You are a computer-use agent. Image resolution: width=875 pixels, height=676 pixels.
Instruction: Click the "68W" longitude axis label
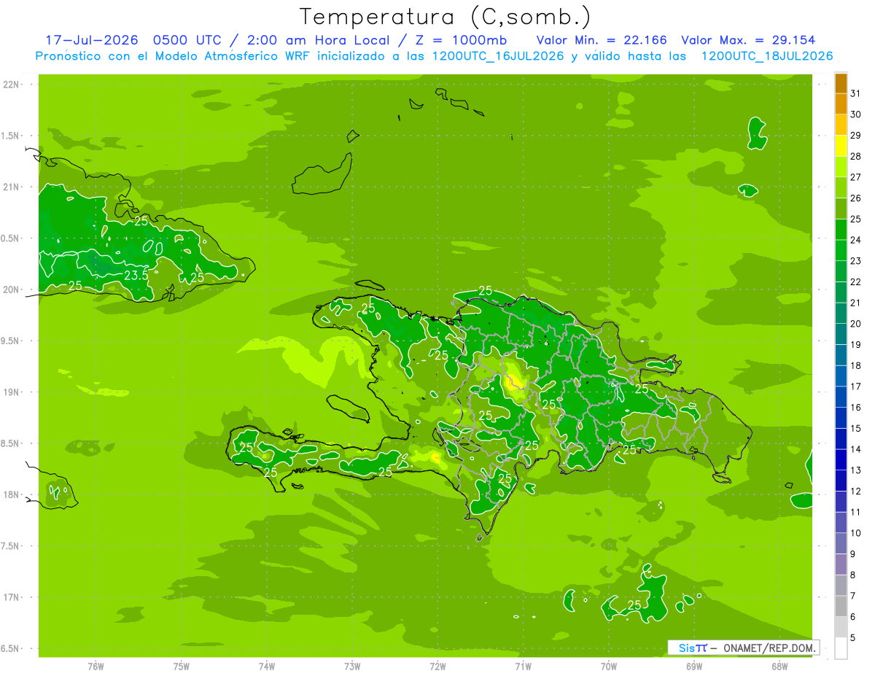[x=779, y=667]
